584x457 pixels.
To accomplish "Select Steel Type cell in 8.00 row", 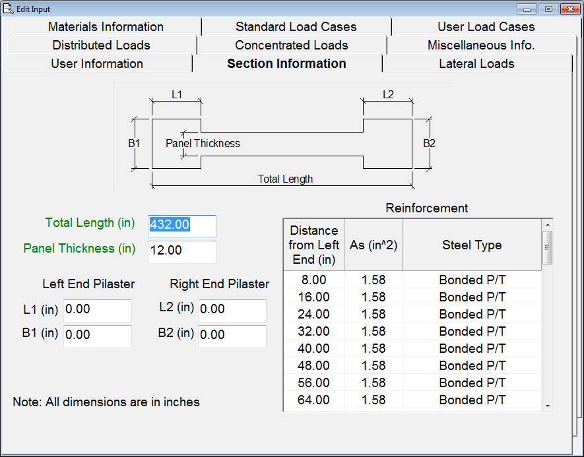I will tap(472, 280).
